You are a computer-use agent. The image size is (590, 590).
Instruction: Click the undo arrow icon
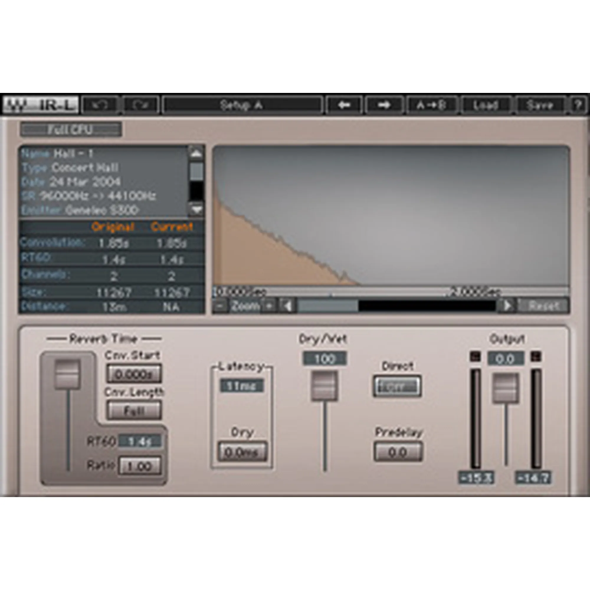[x=100, y=105]
